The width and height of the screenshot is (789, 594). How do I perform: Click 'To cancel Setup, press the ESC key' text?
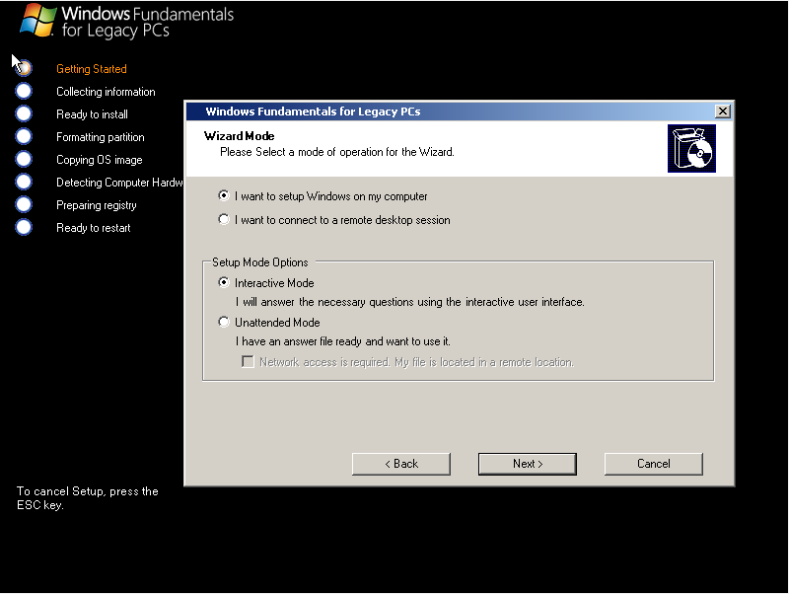[88, 498]
